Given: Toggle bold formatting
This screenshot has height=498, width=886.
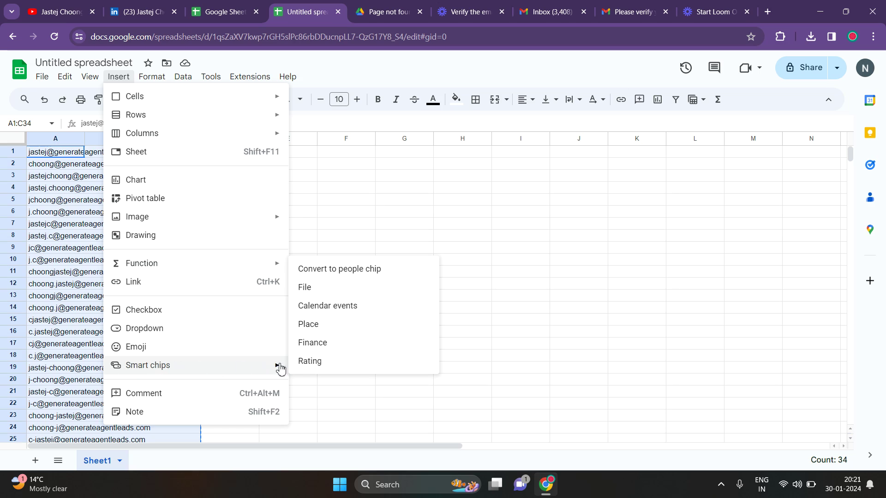Looking at the screenshot, I should (x=378, y=100).
